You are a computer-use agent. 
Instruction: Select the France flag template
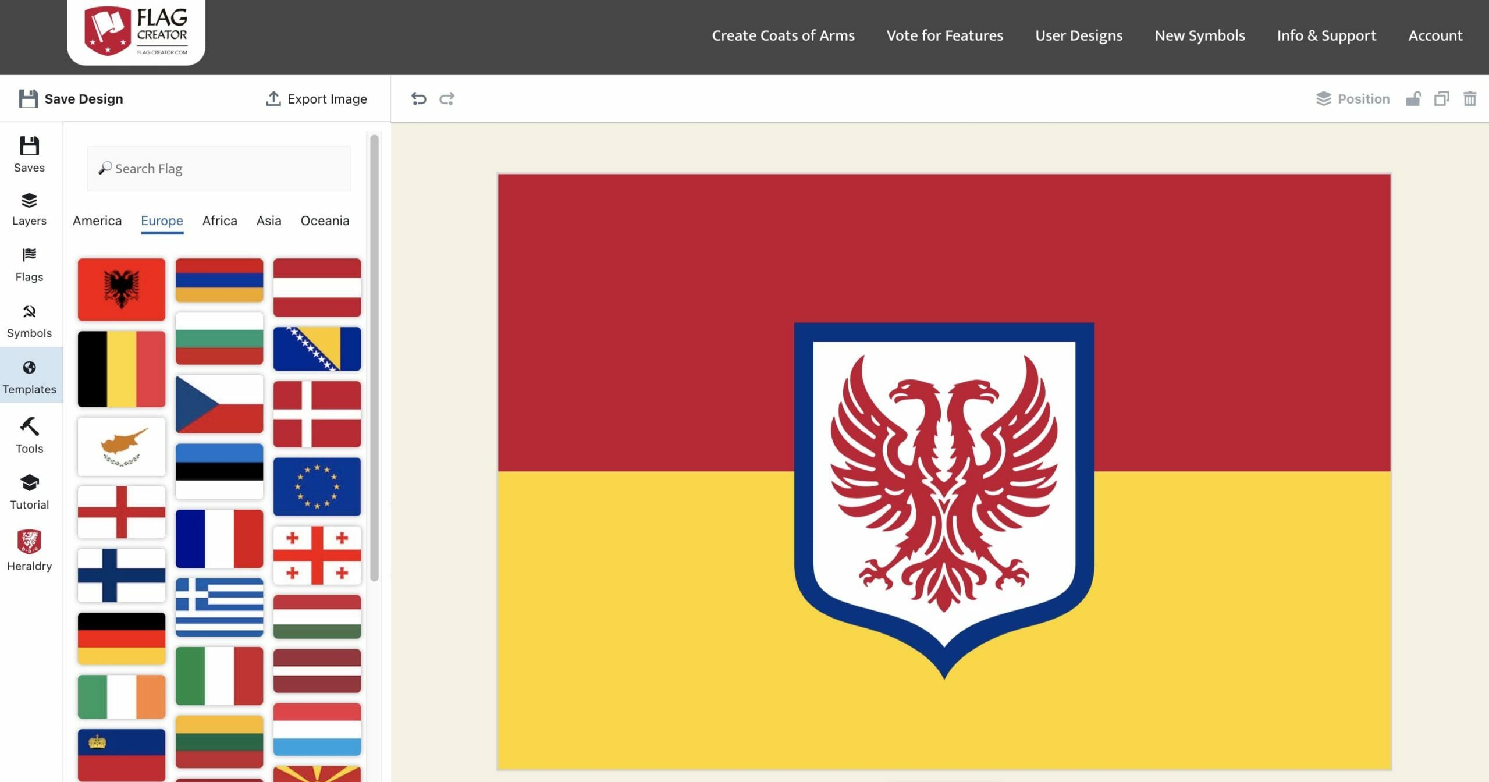pyautogui.click(x=219, y=539)
